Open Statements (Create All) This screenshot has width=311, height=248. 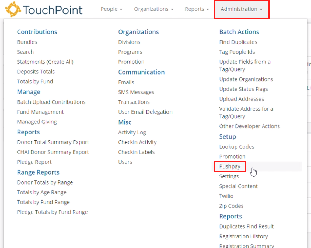[45, 62]
